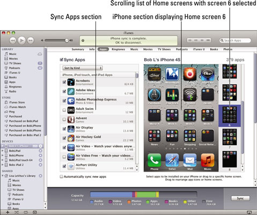The width and height of the screenshot is (257, 215).
Task: Click the Sync button
Action: click(240, 198)
